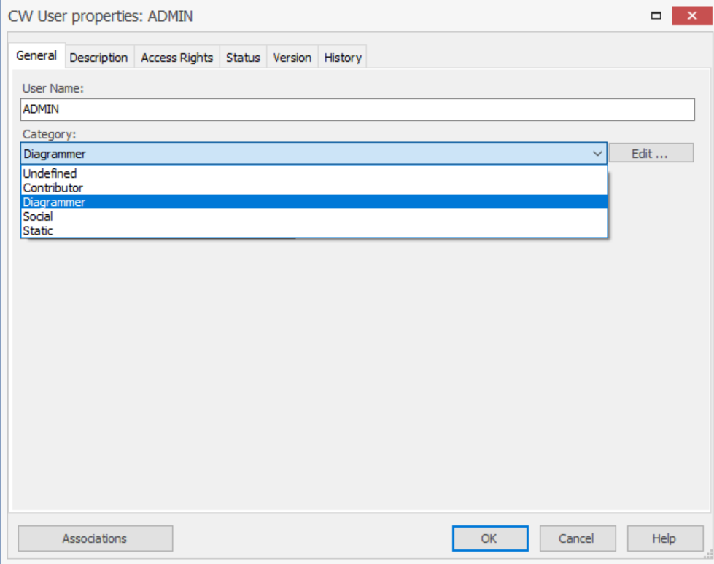Click the Cancel button
714x564 pixels.
(576, 538)
